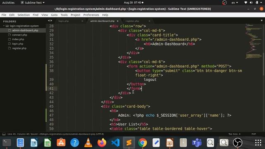Viewport: 265px width, 149px height.
Task: Open the tab list dropdown arrow
Action: click(262, 21)
